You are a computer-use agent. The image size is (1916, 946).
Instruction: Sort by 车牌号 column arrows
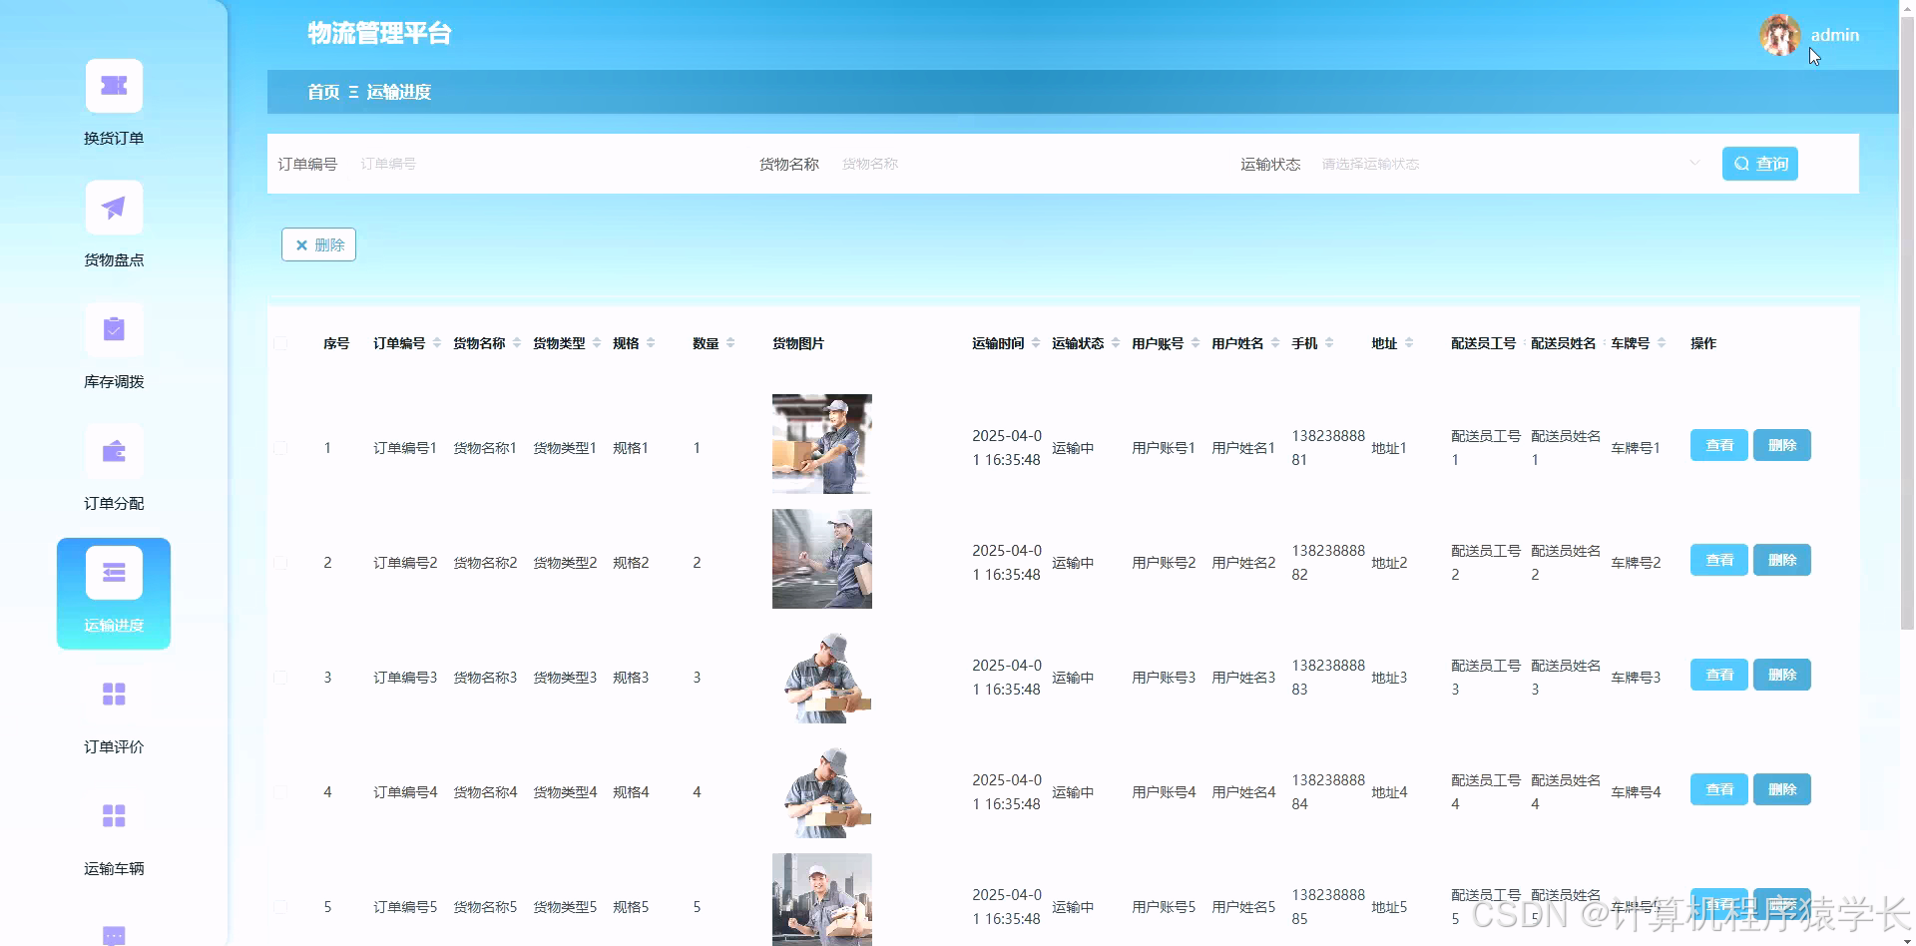[x=1661, y=343]
